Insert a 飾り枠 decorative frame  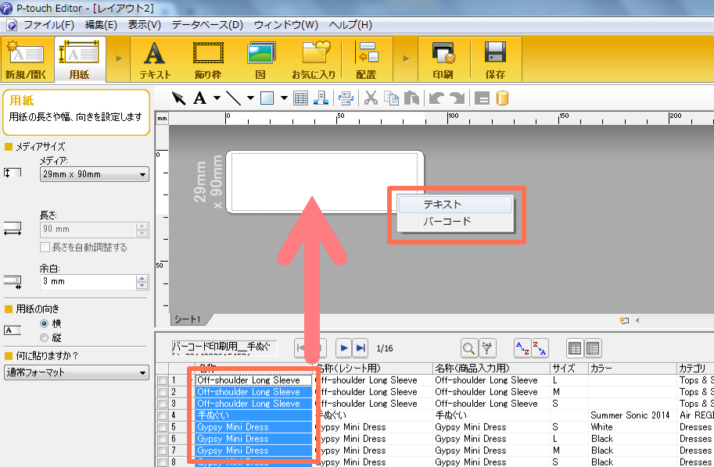click(x=208, y=59)
